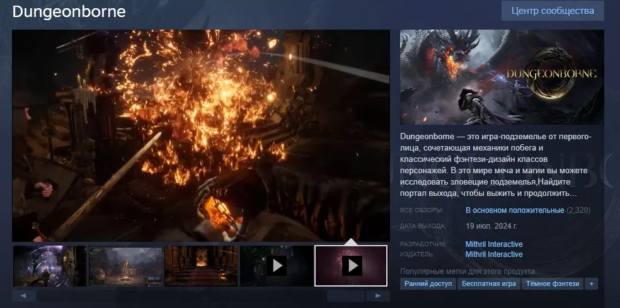Select the third thumbnail showing a glowing hallway
Screen dimensions: 620x308
tap(201, 266)
